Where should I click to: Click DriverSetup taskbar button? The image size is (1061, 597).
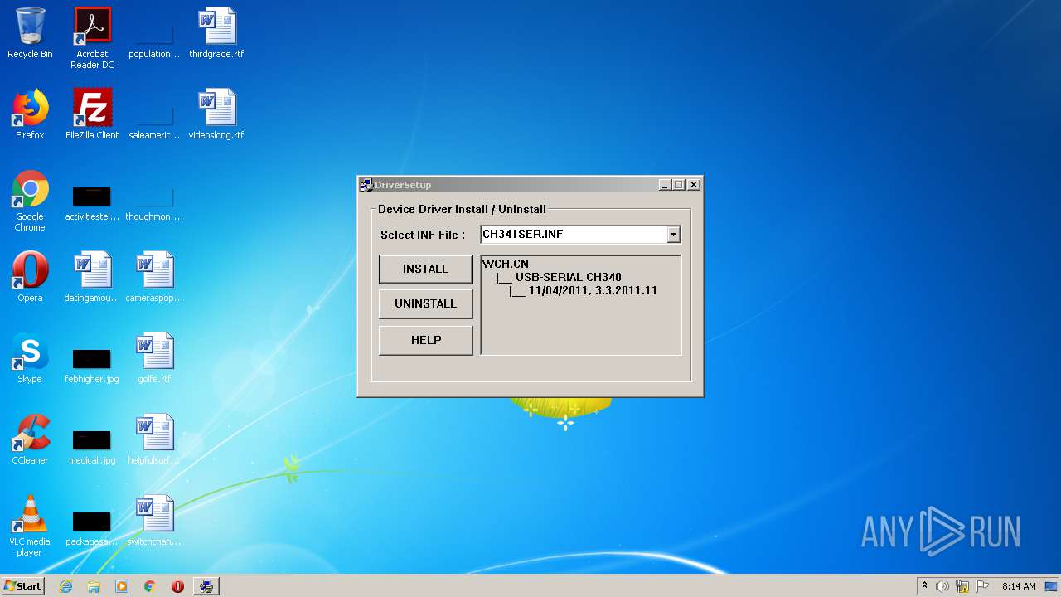(x=206, y=586)
